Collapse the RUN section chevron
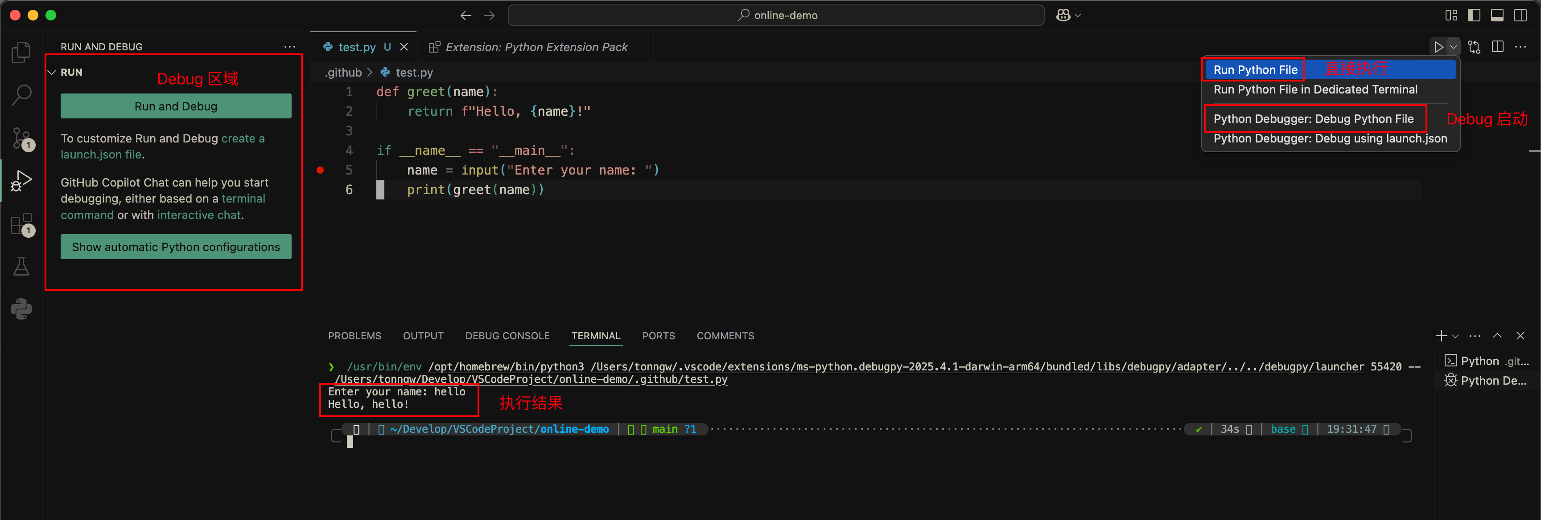Screen dimensions: 1541x520 coord(52,72)
